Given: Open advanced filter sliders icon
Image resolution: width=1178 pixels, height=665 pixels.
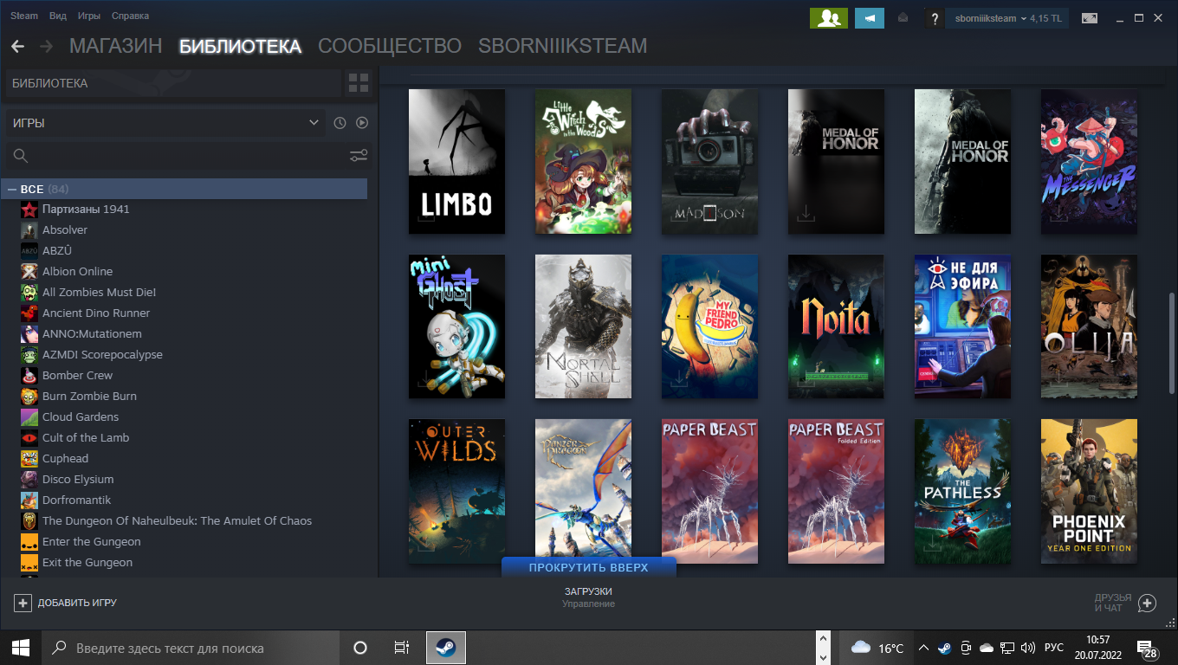Looking at the screenshot, I should tap(358, 156).
